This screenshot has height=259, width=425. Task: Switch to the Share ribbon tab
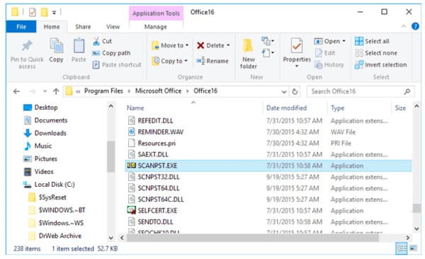(x=83, y=27)
